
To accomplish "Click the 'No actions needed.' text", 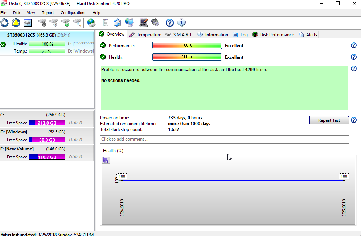I will (121, 80).
